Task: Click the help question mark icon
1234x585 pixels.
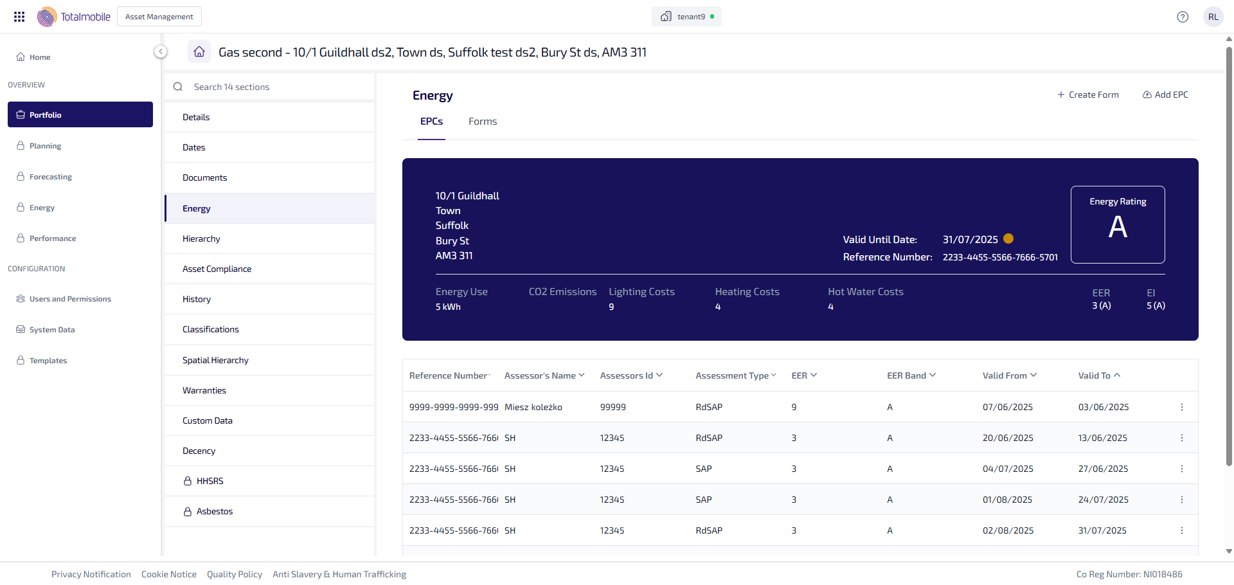Action: pos(1182,17)
